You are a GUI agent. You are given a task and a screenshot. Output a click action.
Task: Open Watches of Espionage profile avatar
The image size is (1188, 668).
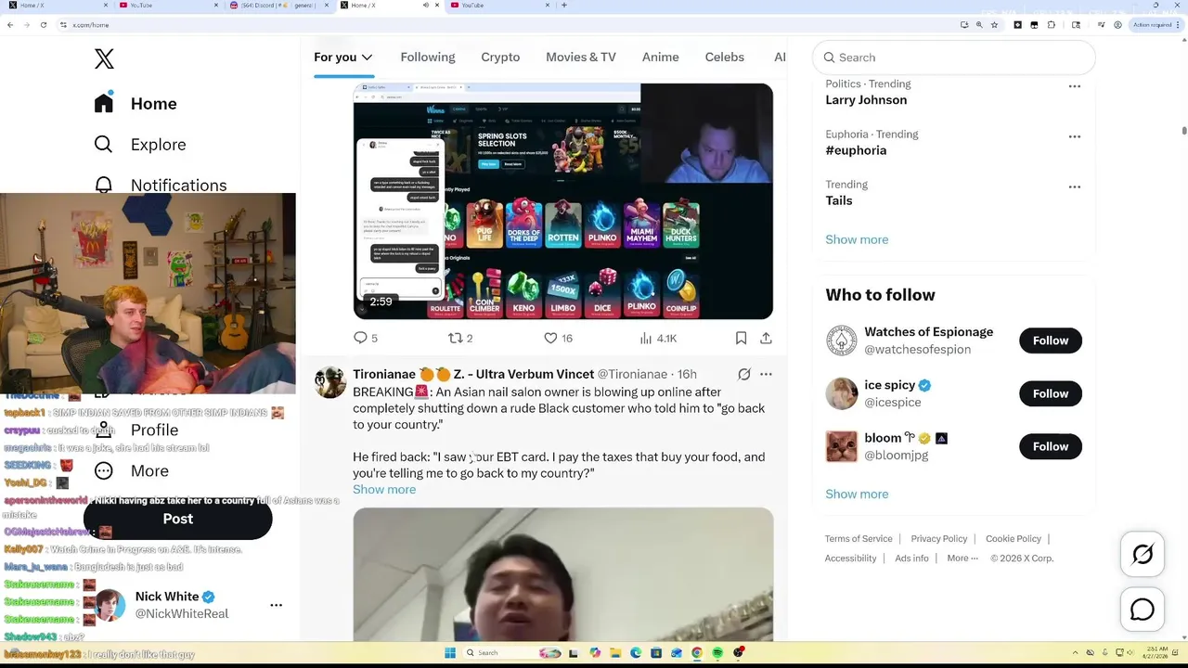[x=842, y=340]
